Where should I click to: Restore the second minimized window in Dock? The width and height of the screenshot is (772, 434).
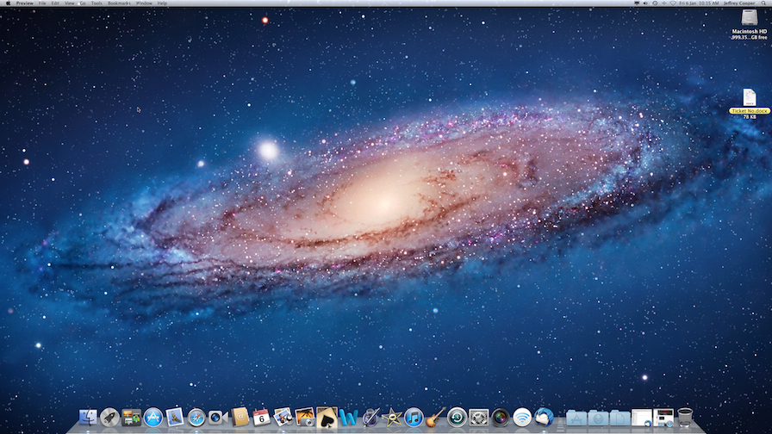click(x=663, y=418)
